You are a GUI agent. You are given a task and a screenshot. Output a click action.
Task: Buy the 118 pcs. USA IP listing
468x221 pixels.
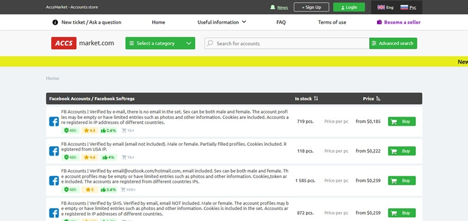(x=402, y=151)
